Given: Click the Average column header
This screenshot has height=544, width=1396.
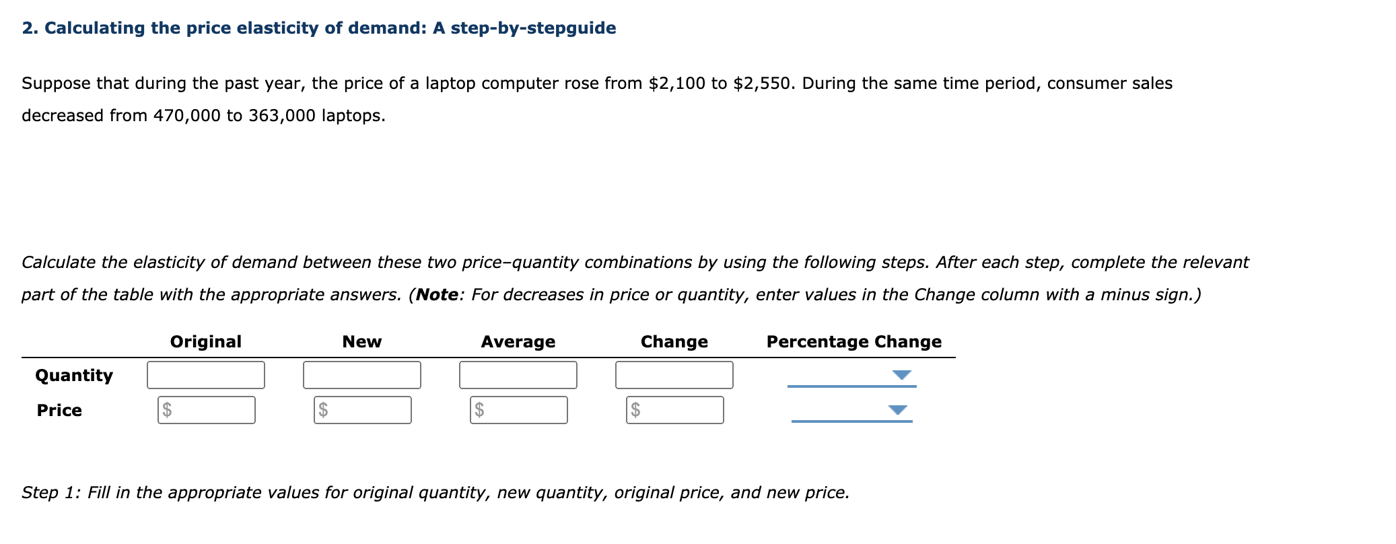Looking at the screenshot, I should pyautogui.click(x=518, y=341).
